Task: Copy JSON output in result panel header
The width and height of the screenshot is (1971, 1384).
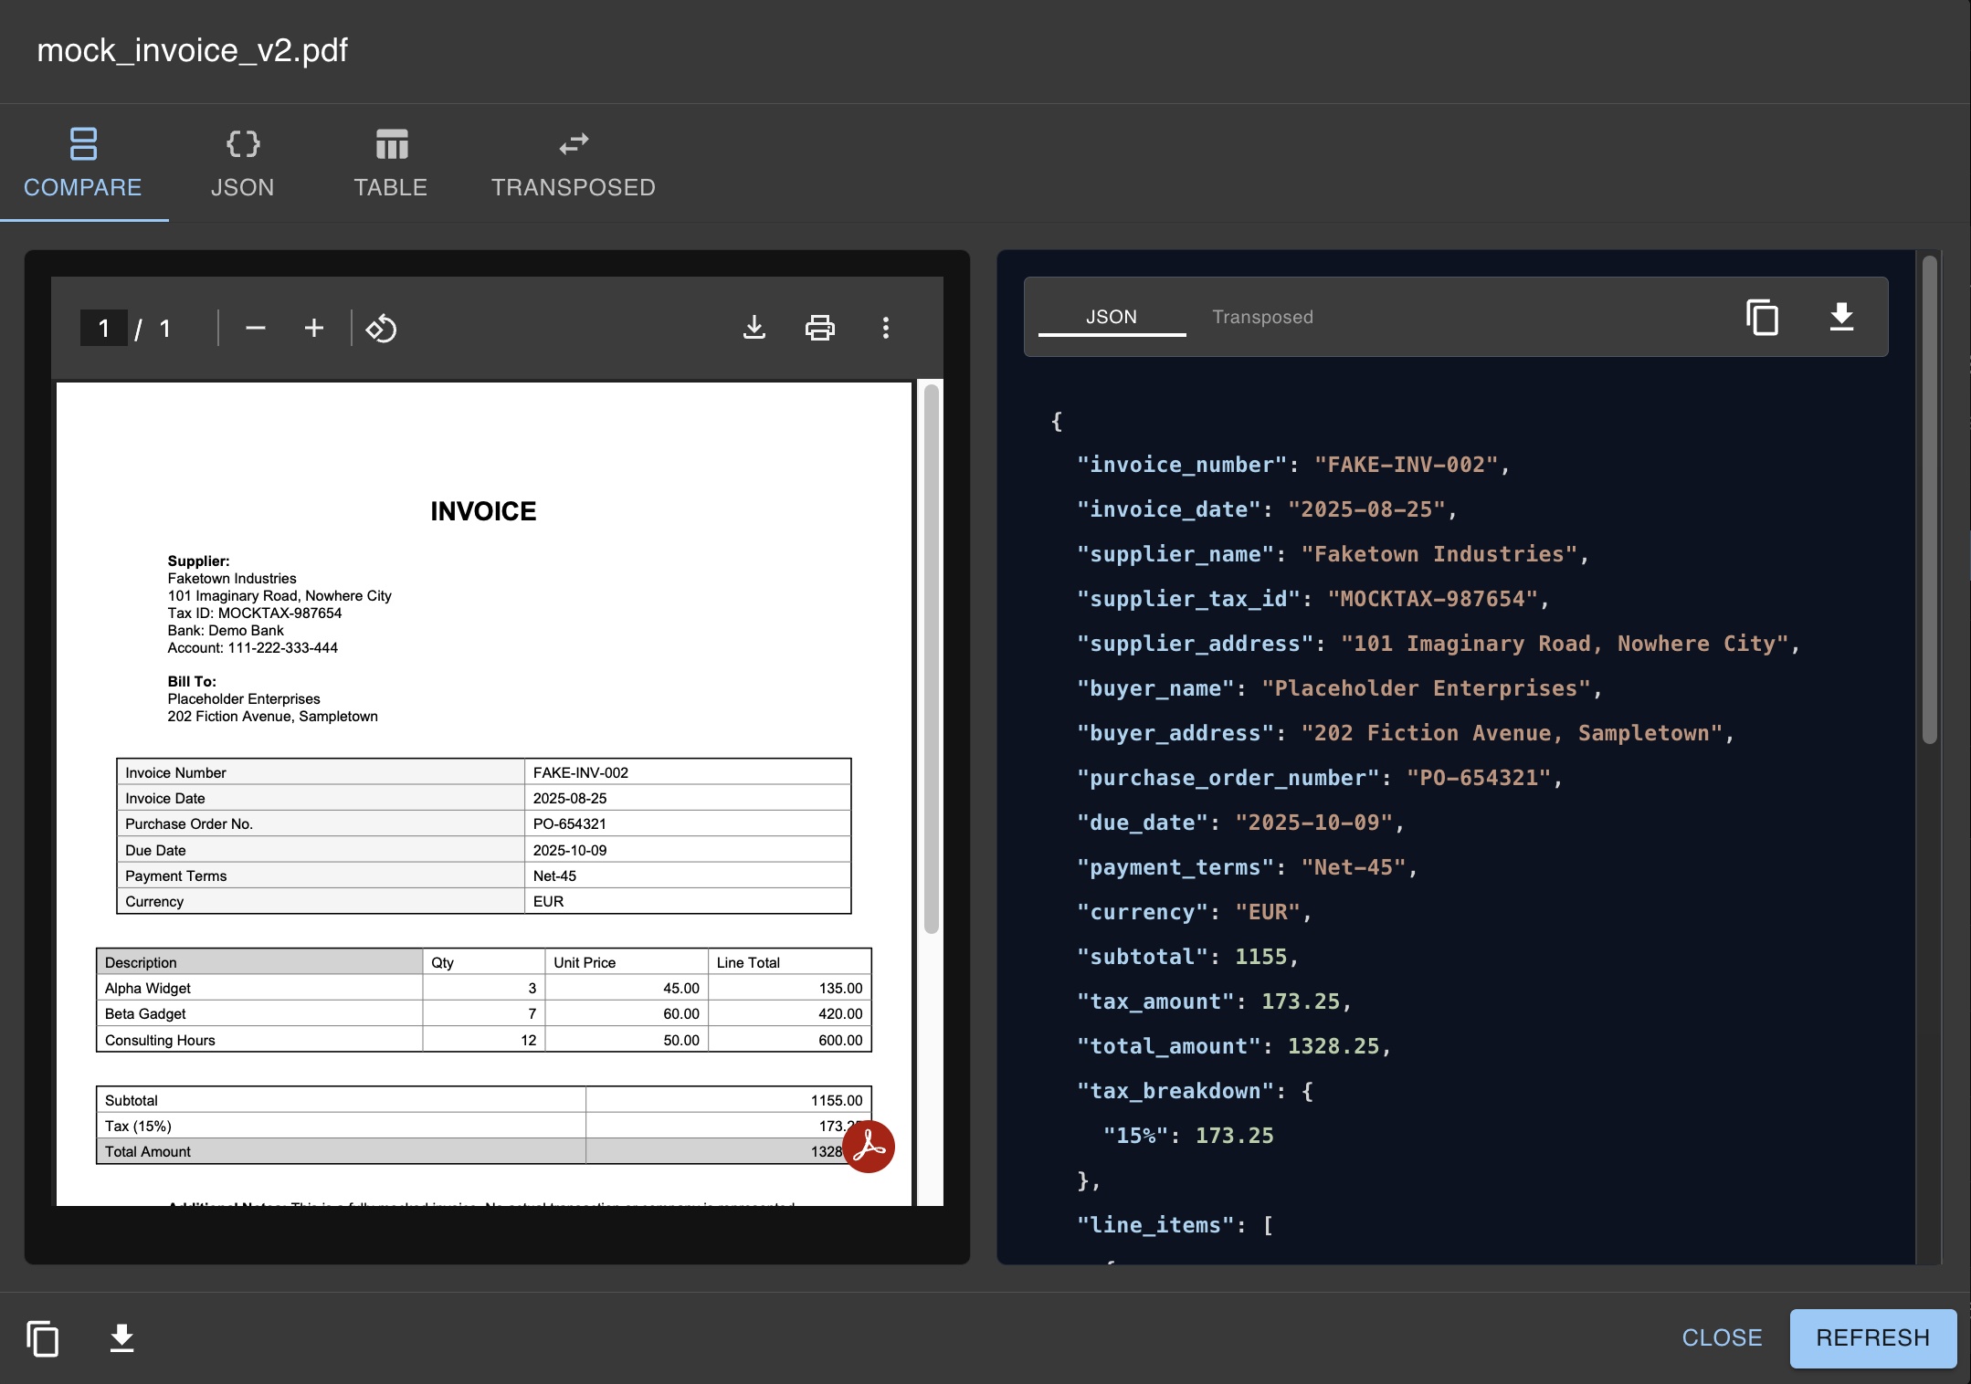Action: coord(1762,317)
